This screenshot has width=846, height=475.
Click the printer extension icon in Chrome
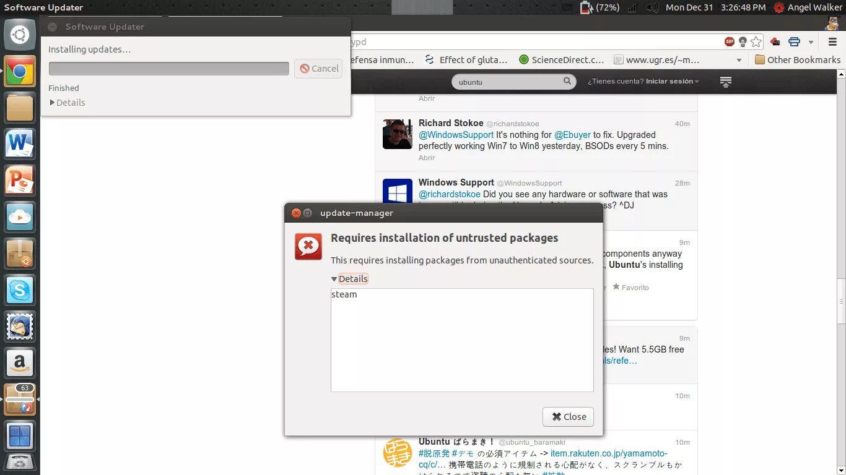[795, 42]
